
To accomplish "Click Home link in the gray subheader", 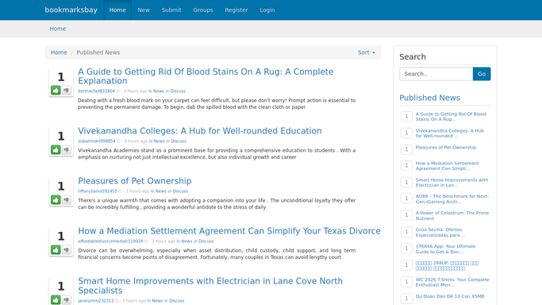I will tap(57, 29).
